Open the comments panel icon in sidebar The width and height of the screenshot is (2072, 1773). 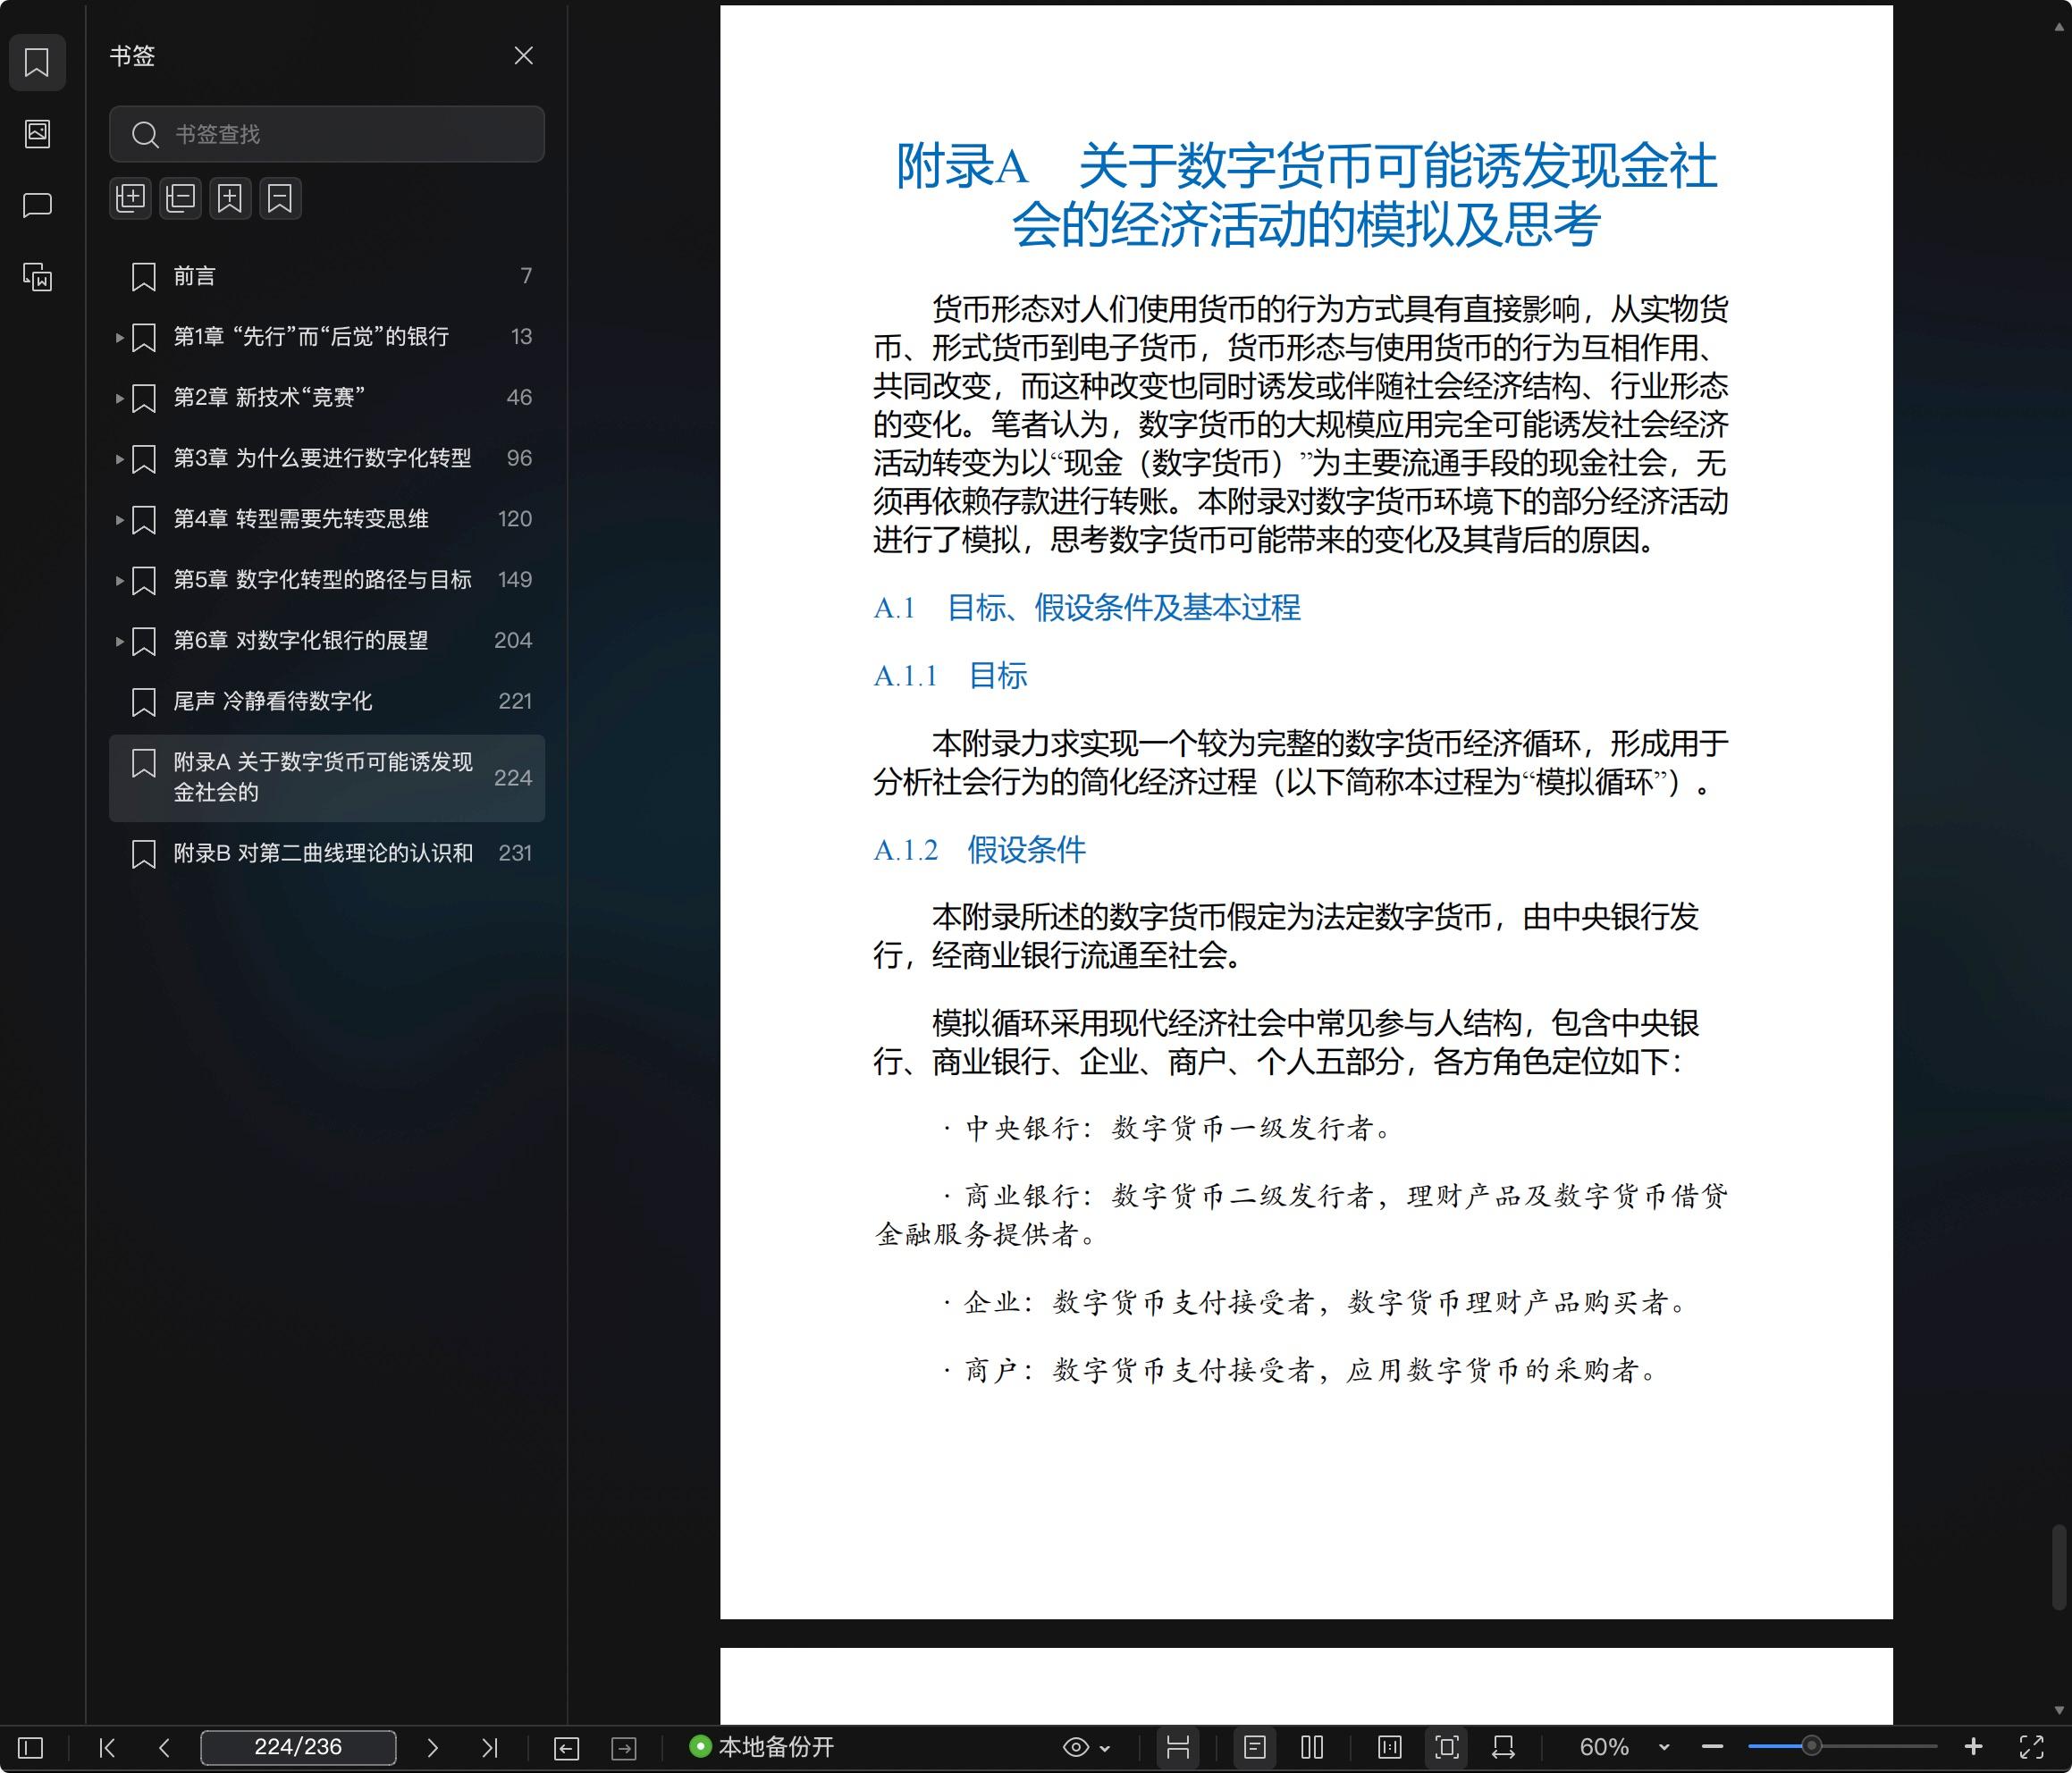[x=37, y=205]
